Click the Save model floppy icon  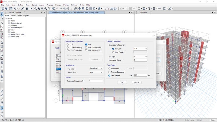click(x=11, y=9)
